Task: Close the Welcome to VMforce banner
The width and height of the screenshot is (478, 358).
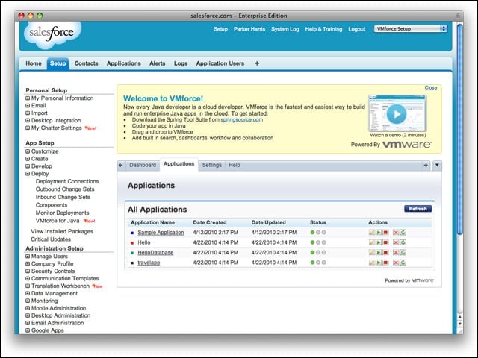Action: pos(431,88)
